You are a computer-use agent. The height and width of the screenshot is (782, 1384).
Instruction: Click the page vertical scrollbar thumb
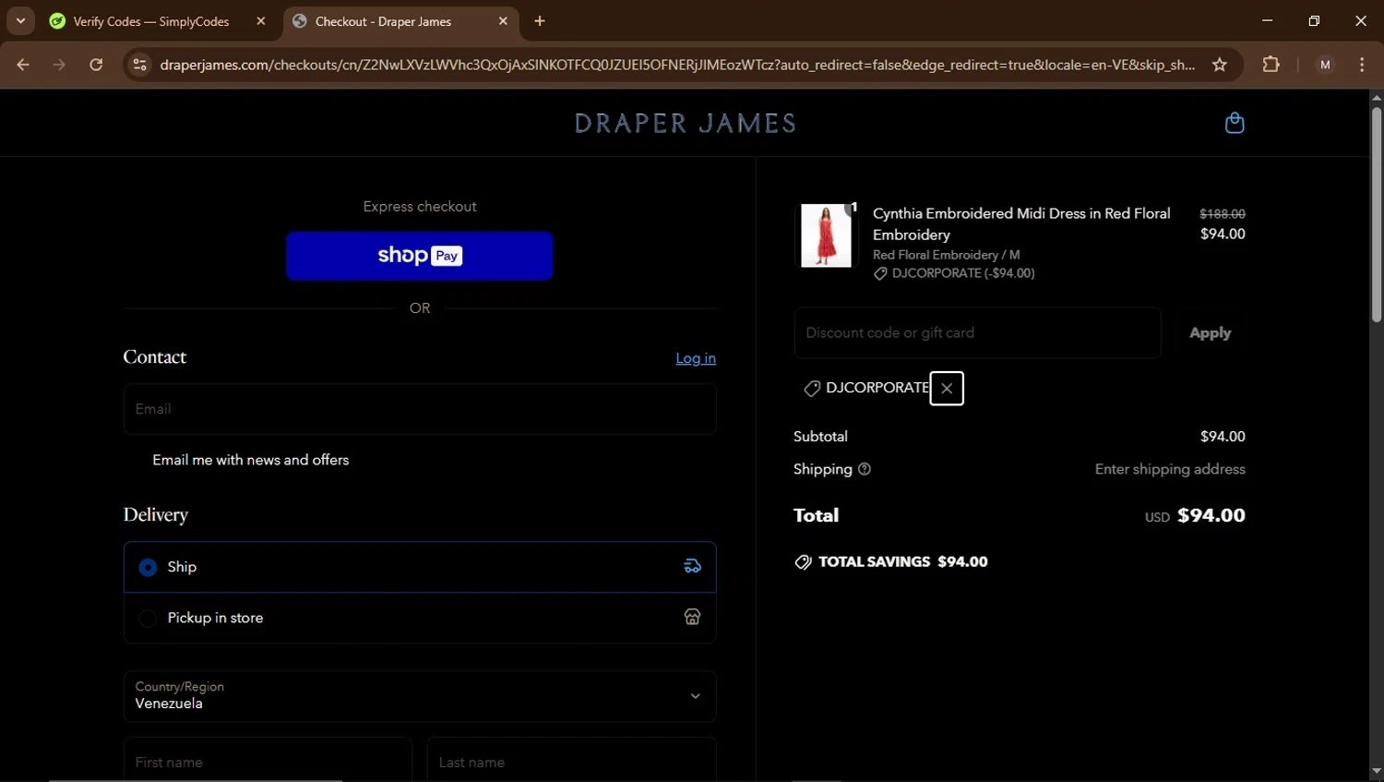coord(1376,214)
